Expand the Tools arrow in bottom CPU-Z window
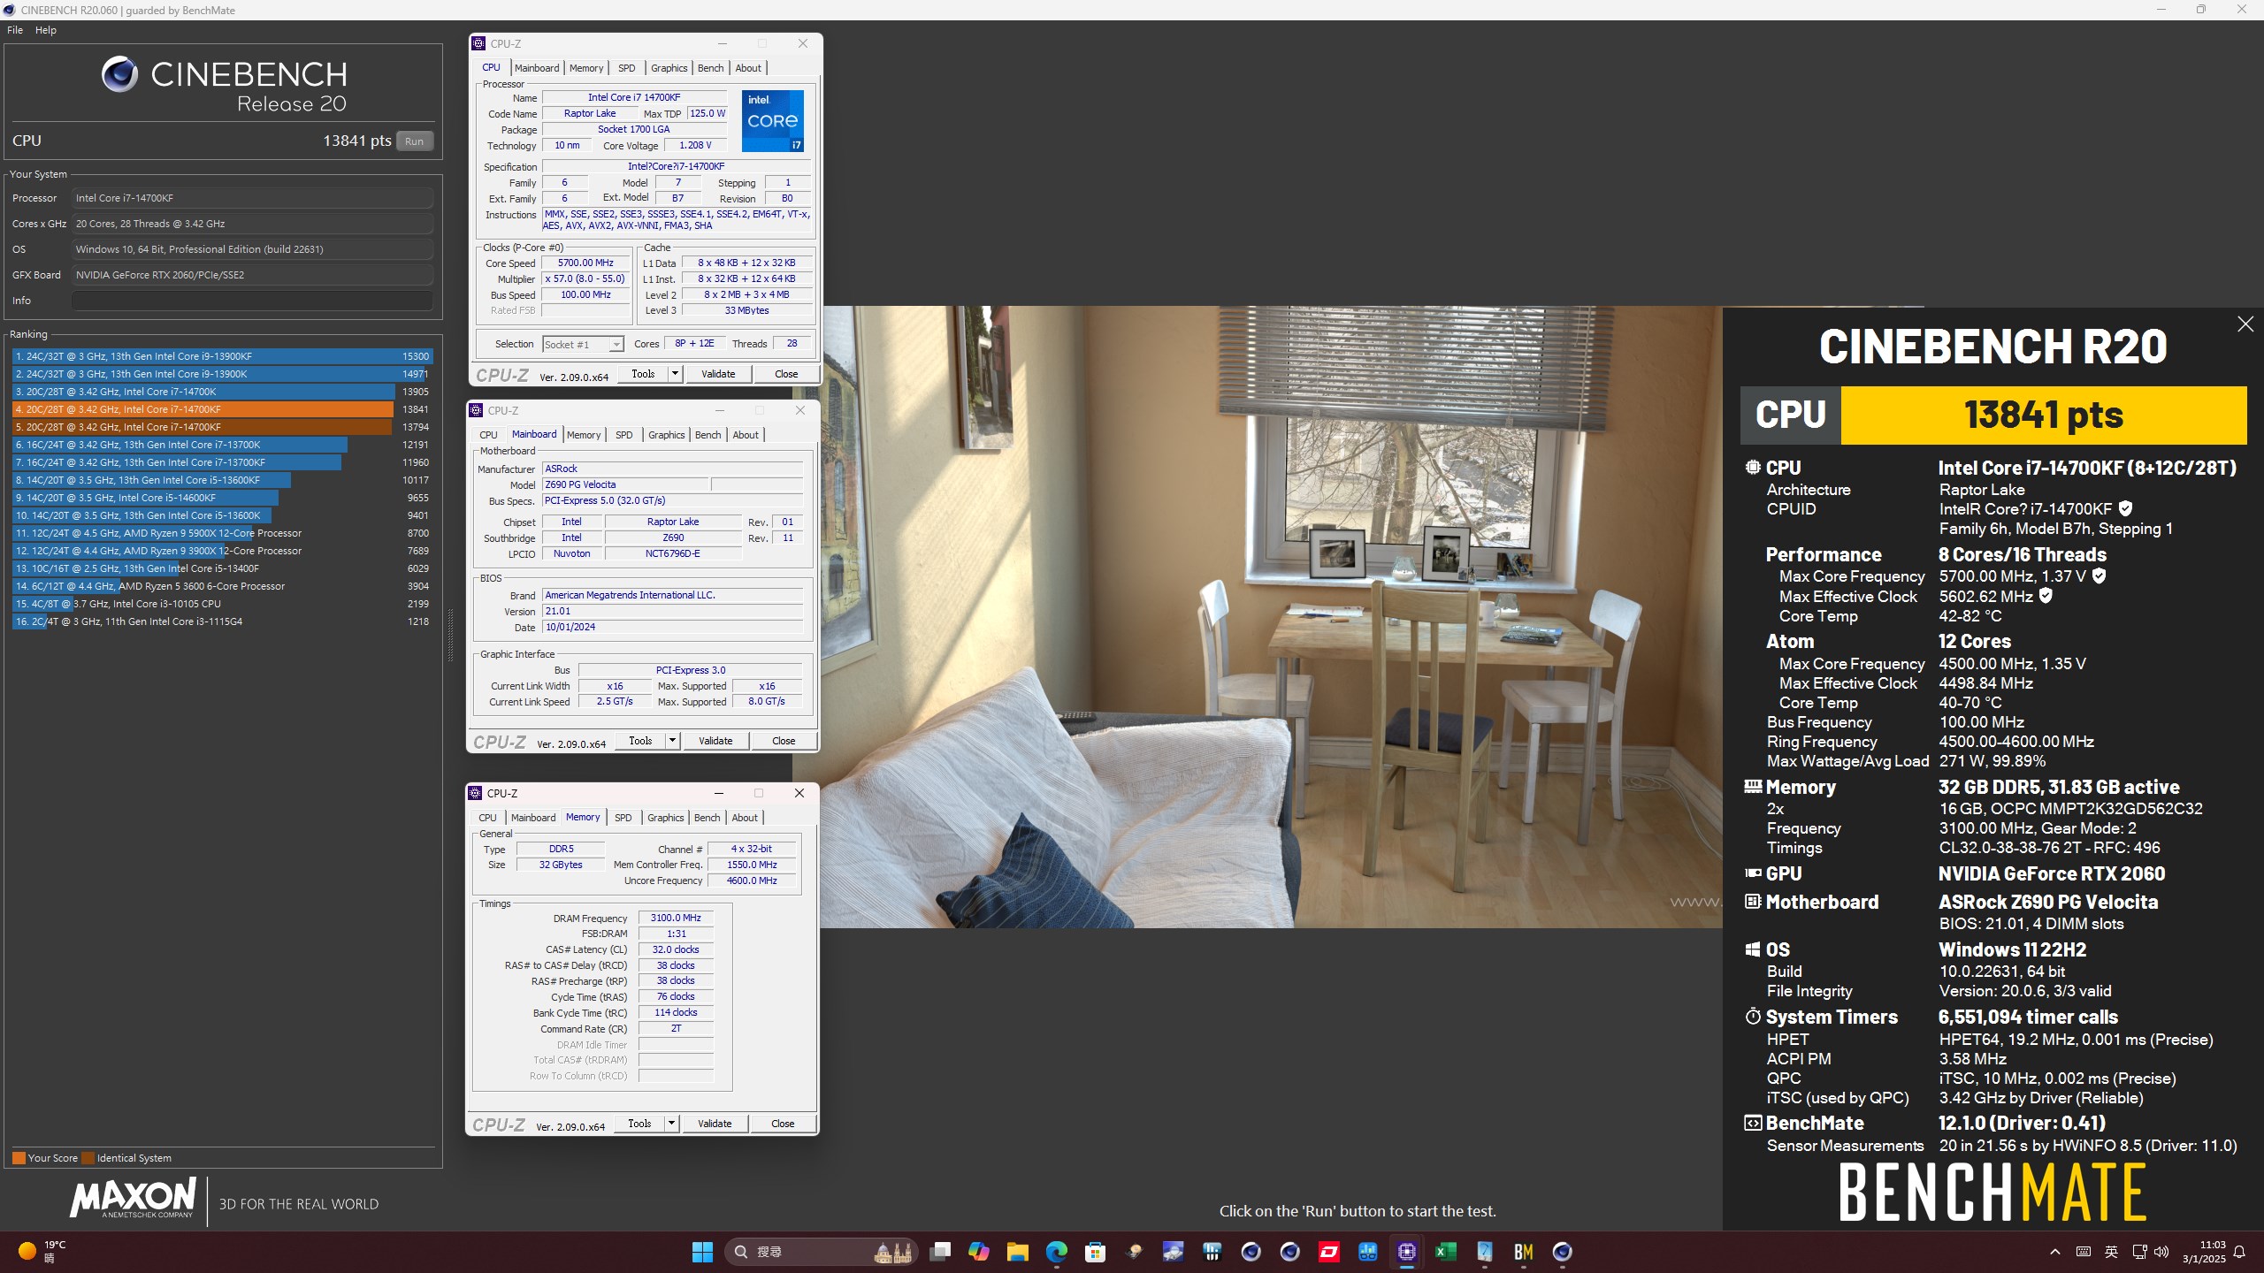The width and height of the screenshot is (2264, 1273). 671,1124
